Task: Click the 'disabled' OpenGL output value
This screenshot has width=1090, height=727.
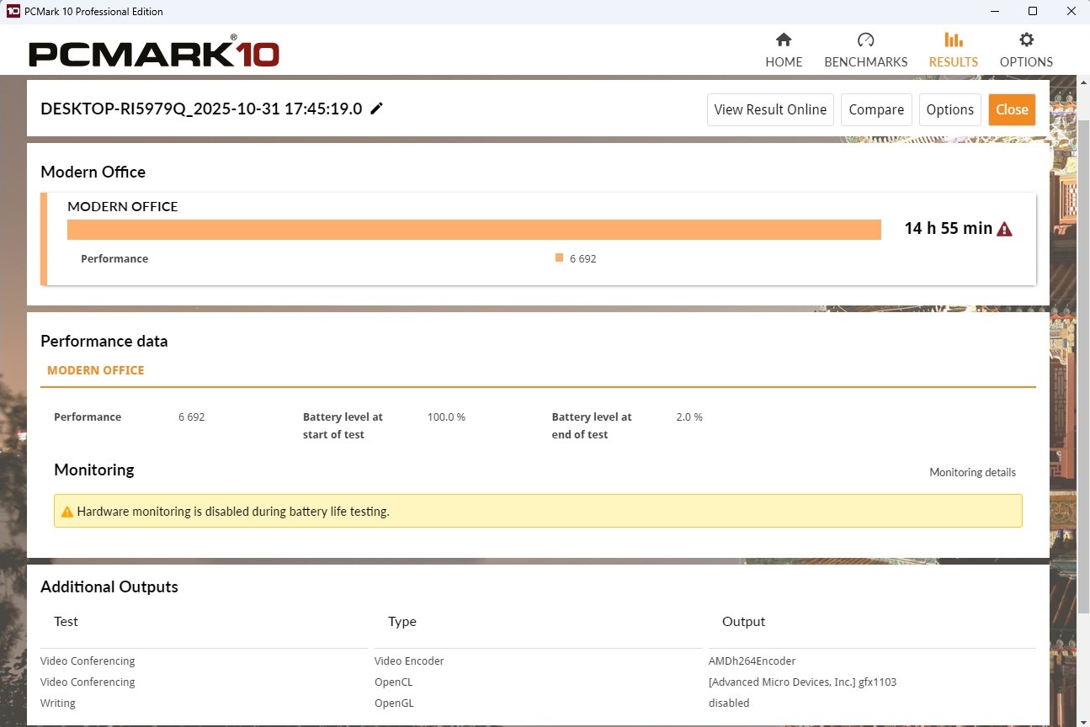Action: (x=729, y=703)
